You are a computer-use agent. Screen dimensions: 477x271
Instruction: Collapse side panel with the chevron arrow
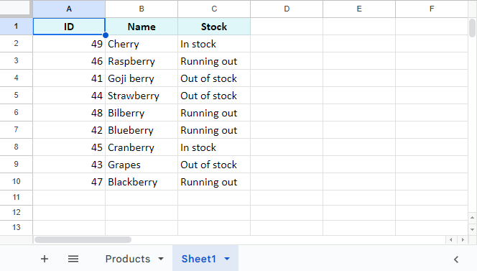coord(455,259)
